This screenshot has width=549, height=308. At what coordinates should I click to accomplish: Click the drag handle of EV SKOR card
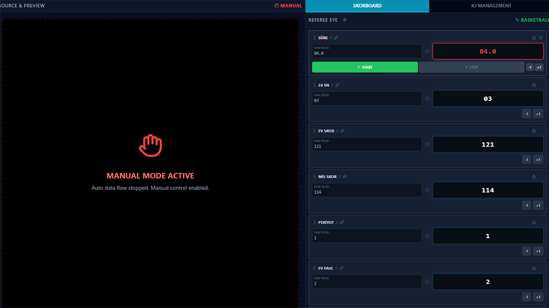tap(315, 131)
